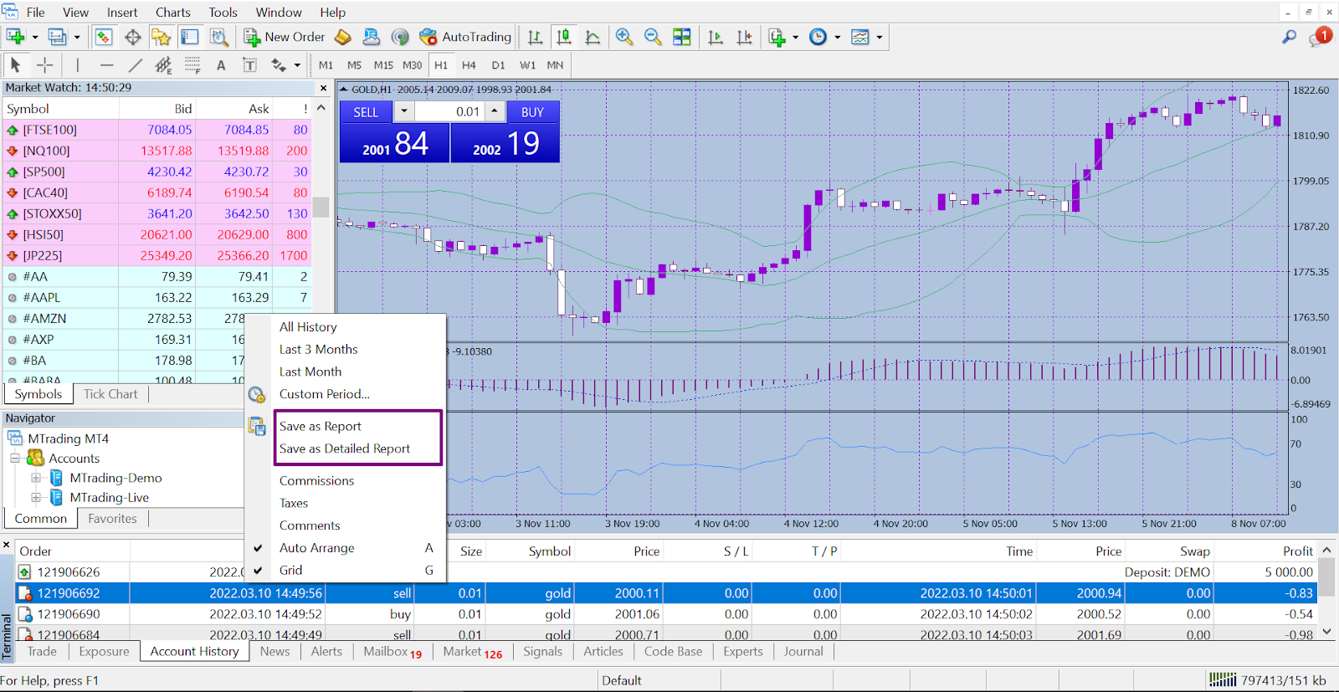Screen dimensions: 1339x692
Task: Toggle chart auto scroll icon
Action: (716, 37)
